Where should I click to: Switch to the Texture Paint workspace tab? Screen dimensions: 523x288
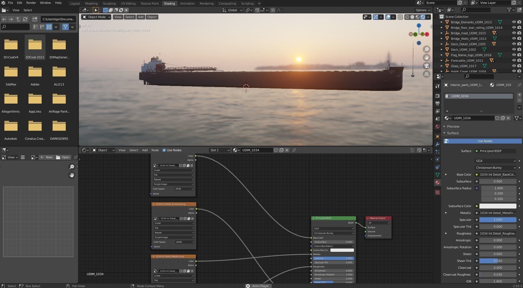[150, 4]
